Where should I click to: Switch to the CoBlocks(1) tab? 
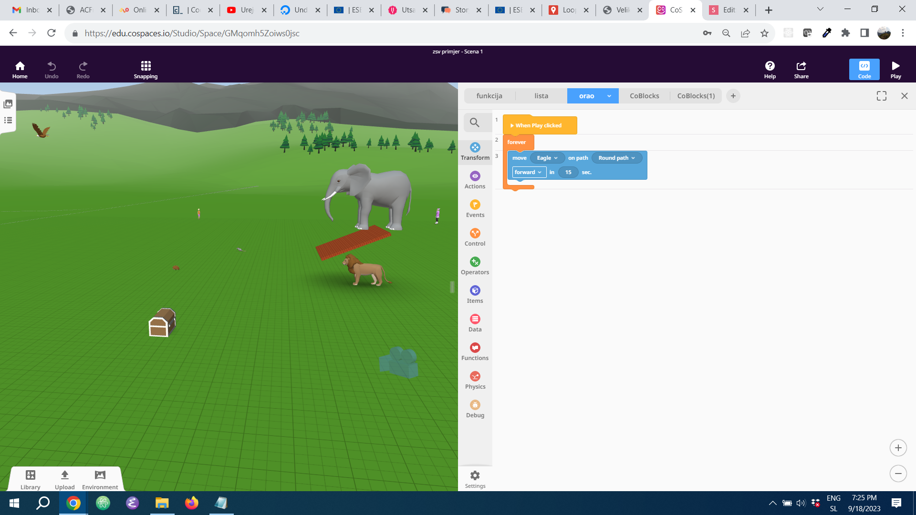[696, 96]
